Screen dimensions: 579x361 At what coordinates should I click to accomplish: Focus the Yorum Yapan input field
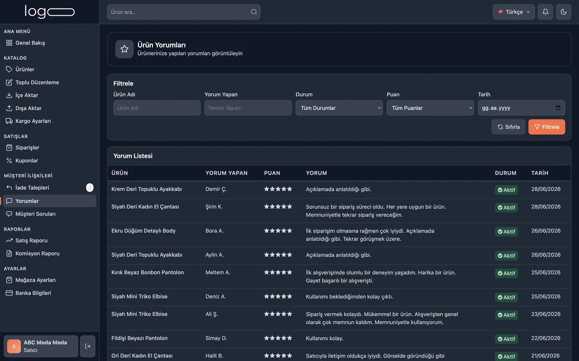coord(248,108)
